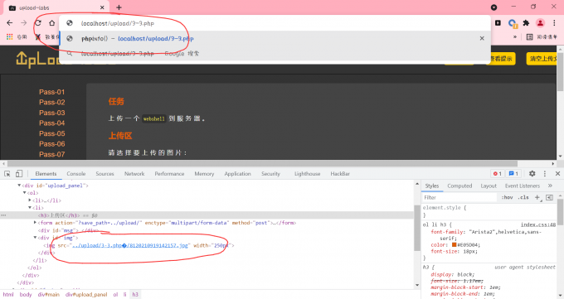Select the div#upload_panel breadcrumb
The image size is (564, 299).
pos(86,294)
